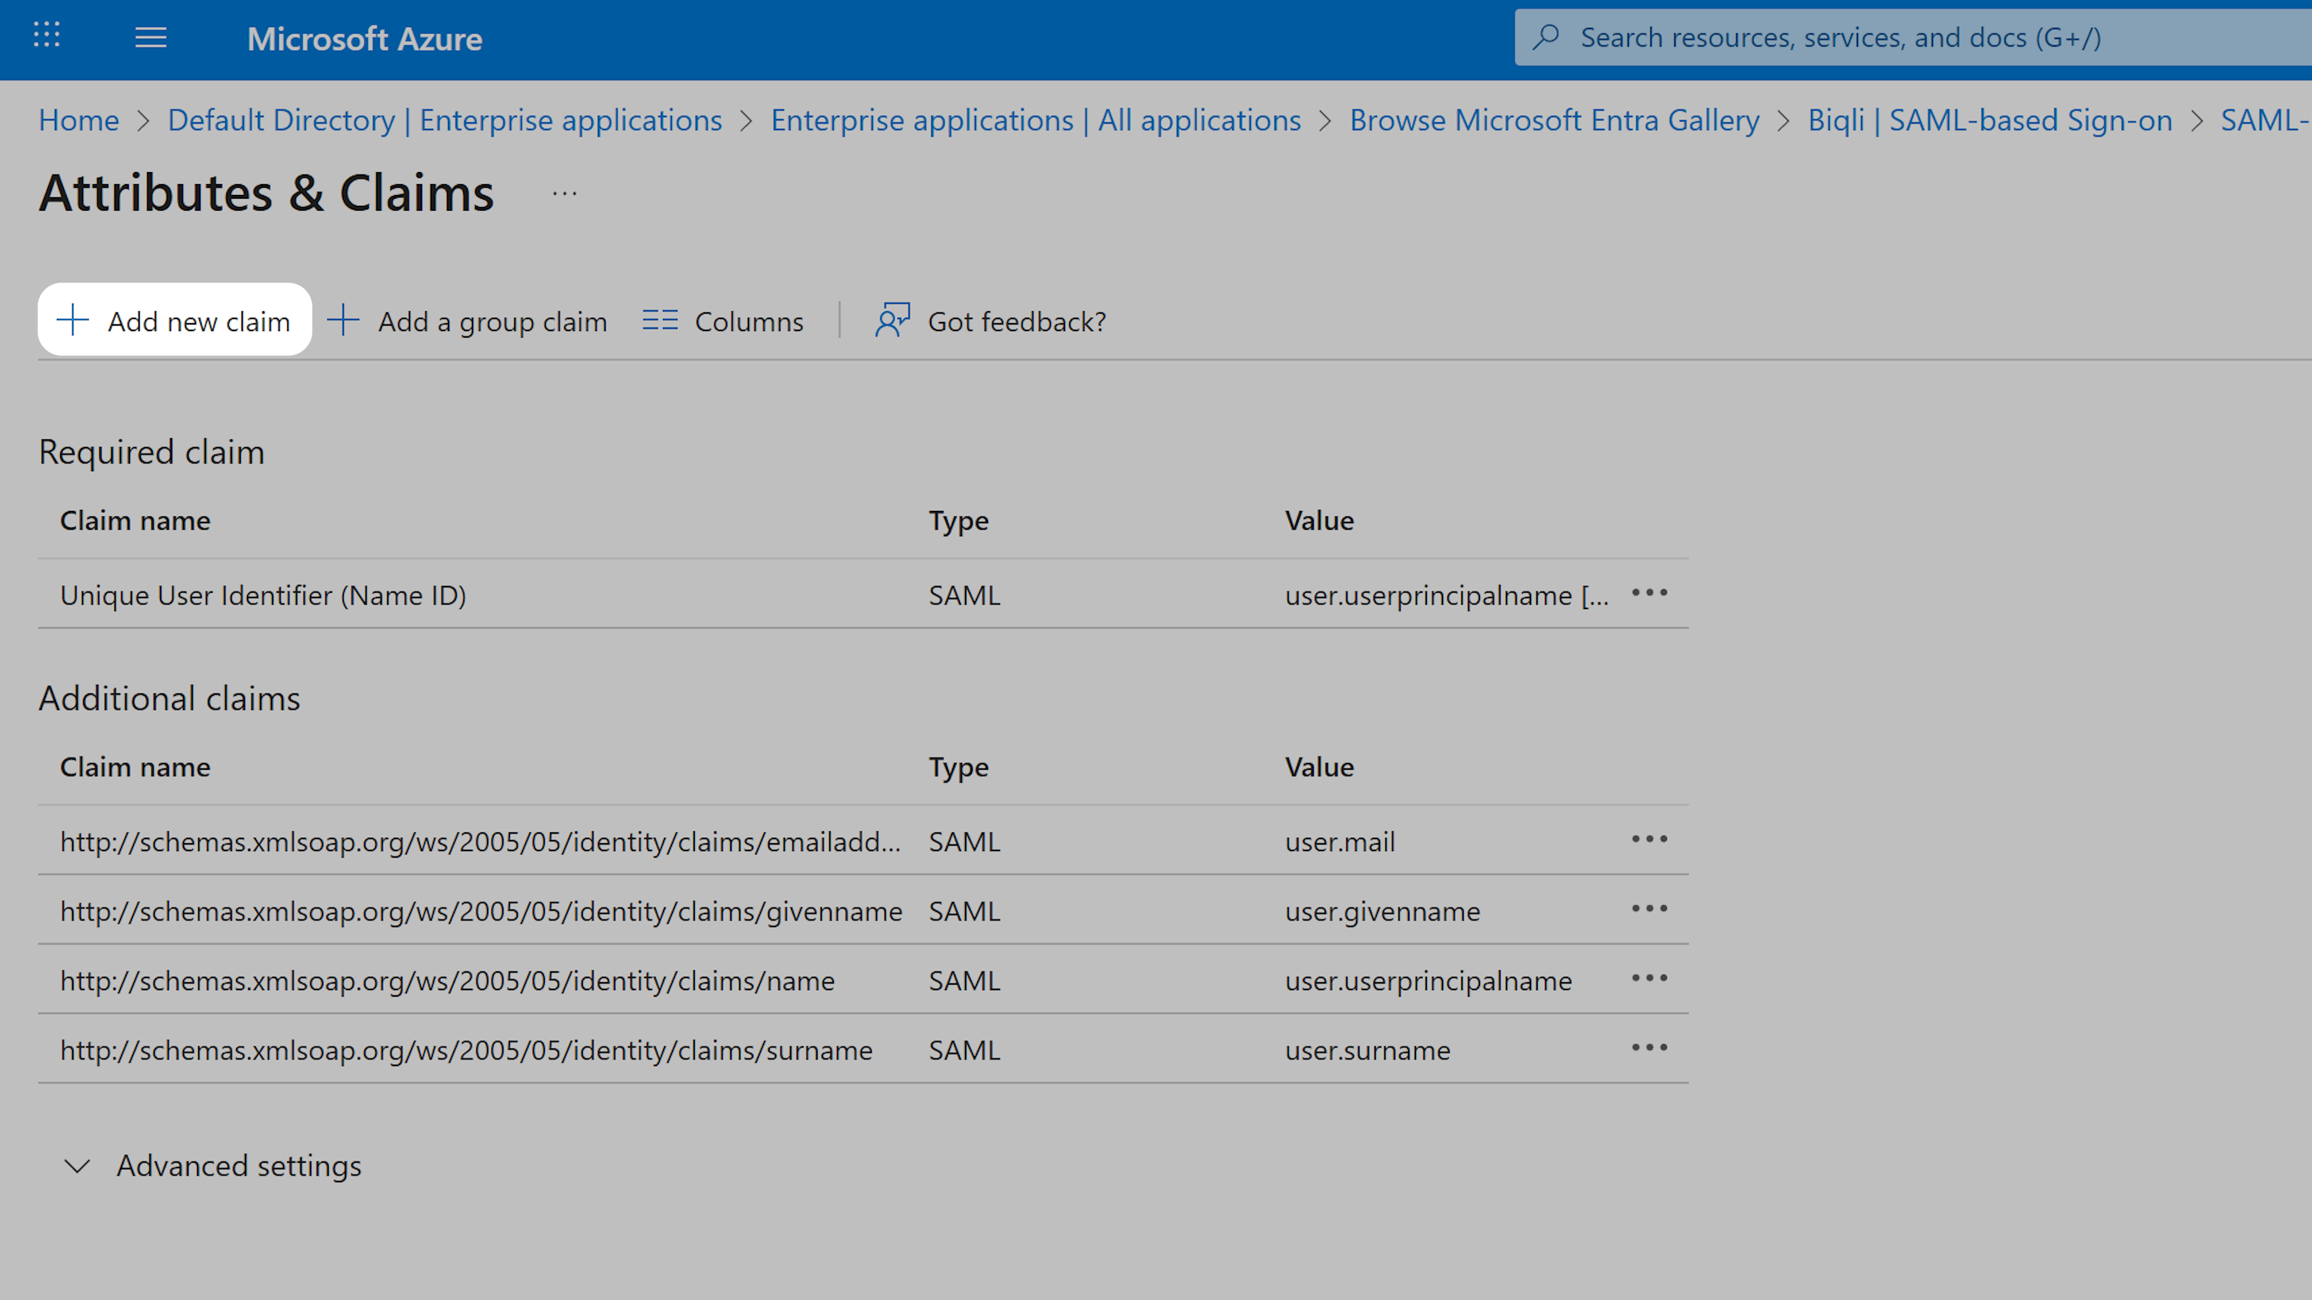Click Add a group claim button

click(467, 320)
